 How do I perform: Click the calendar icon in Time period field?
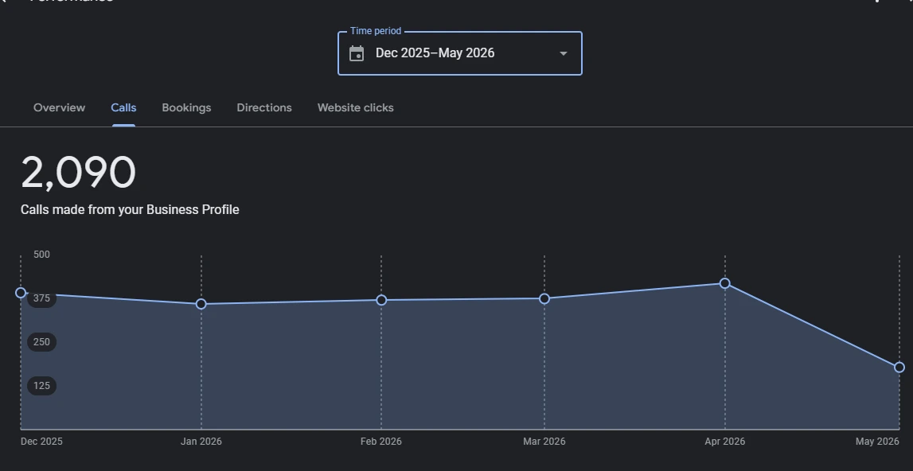pos(357,53)
